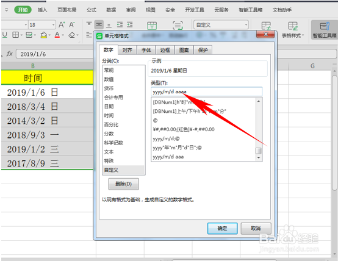Click the red font color A icon
The height and width of the screenshot is (261, 338).
(57, 35)
